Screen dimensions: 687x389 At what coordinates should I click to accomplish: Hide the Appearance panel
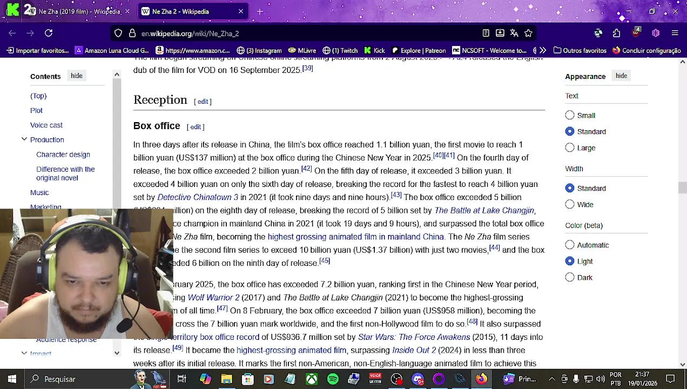(621, 76)
